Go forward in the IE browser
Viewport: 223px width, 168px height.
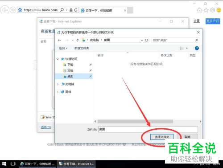tap(13, 10)
